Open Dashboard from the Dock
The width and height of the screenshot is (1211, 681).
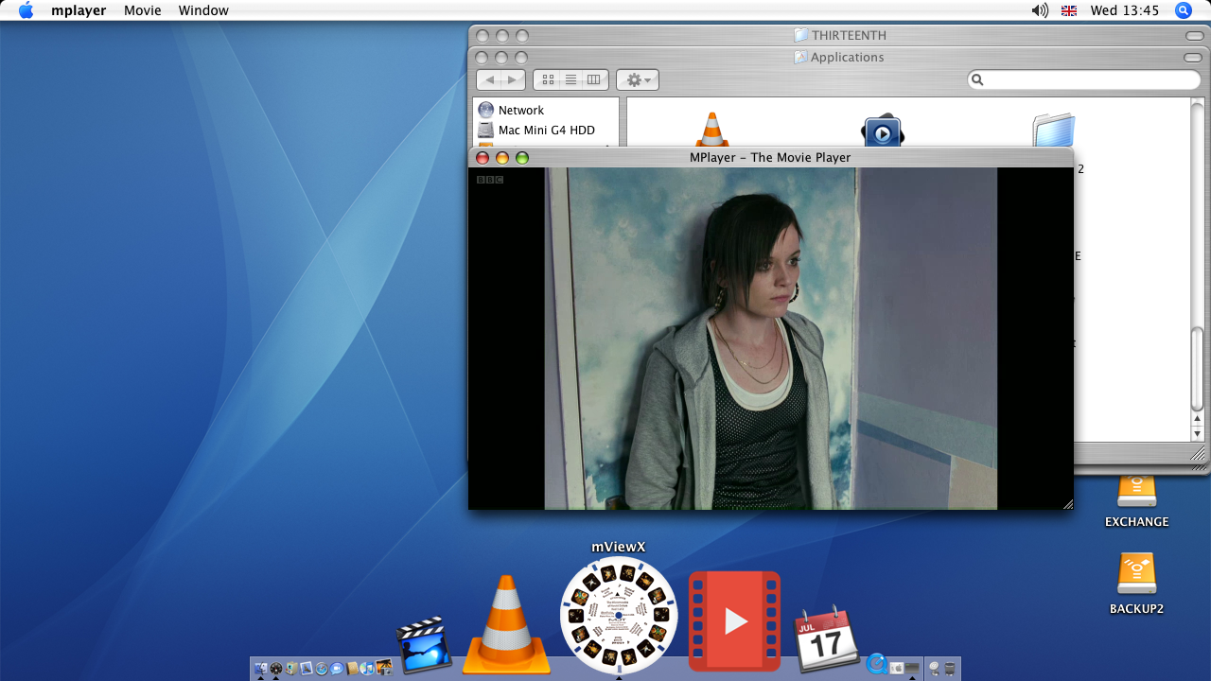click(276, 668)
